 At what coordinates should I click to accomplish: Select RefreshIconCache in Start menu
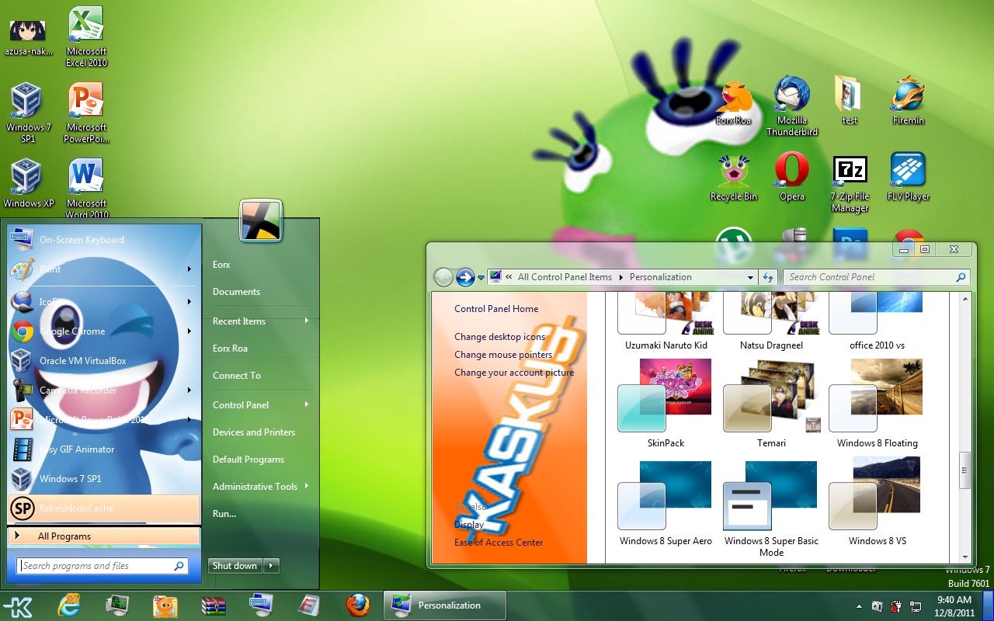[x=104, y=508]
